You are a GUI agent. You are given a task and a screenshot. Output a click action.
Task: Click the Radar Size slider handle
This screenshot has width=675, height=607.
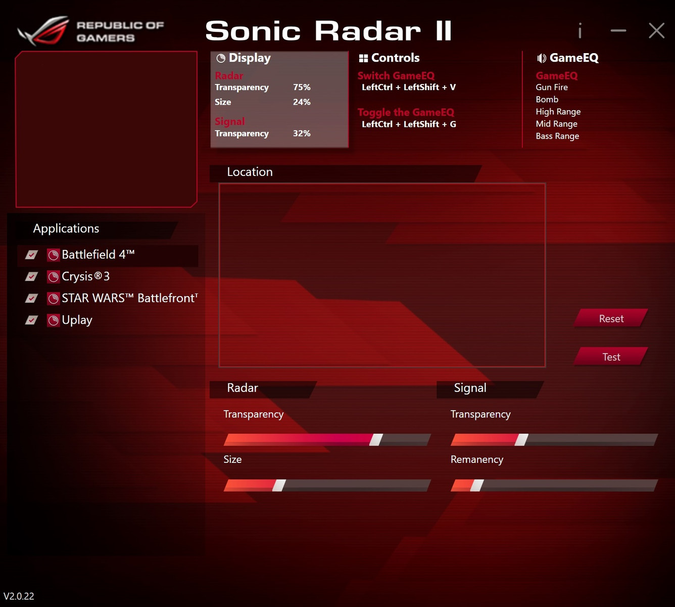[x=279, y=486]
